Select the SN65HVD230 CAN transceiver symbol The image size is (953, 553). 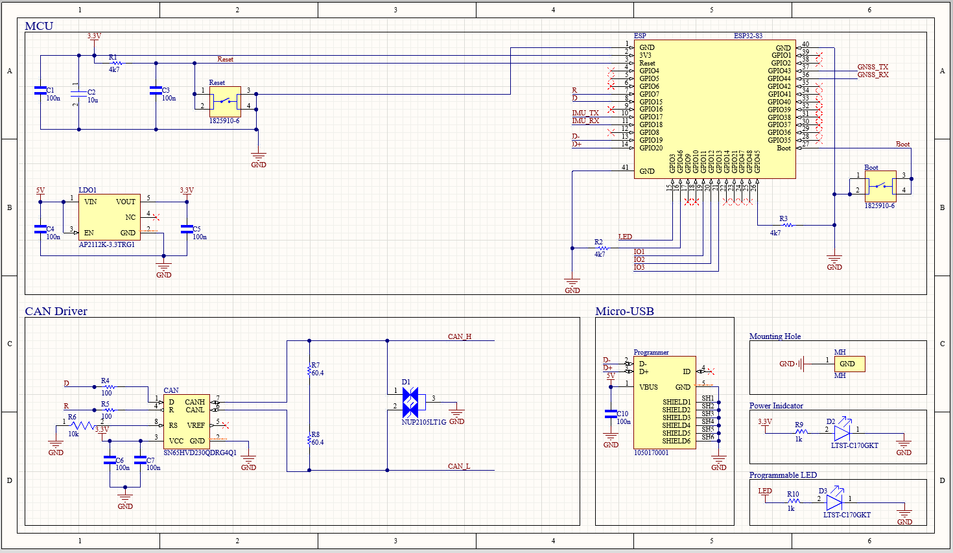[x=186, y=421]
